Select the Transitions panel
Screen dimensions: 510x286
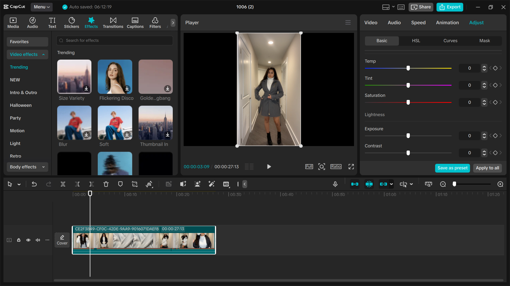click(113, 23)
